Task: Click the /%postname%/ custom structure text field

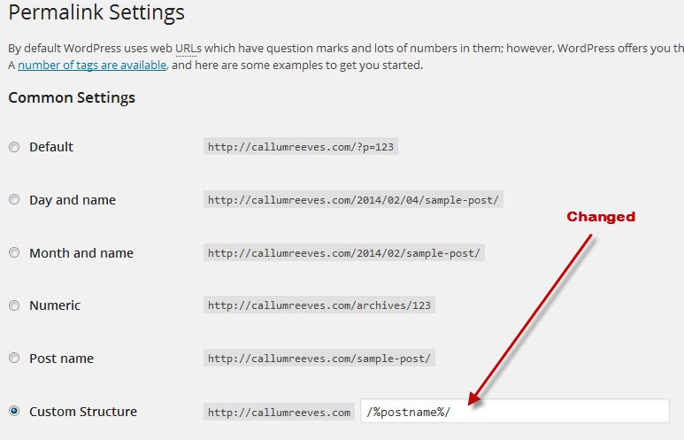Action: pos(513,412)
